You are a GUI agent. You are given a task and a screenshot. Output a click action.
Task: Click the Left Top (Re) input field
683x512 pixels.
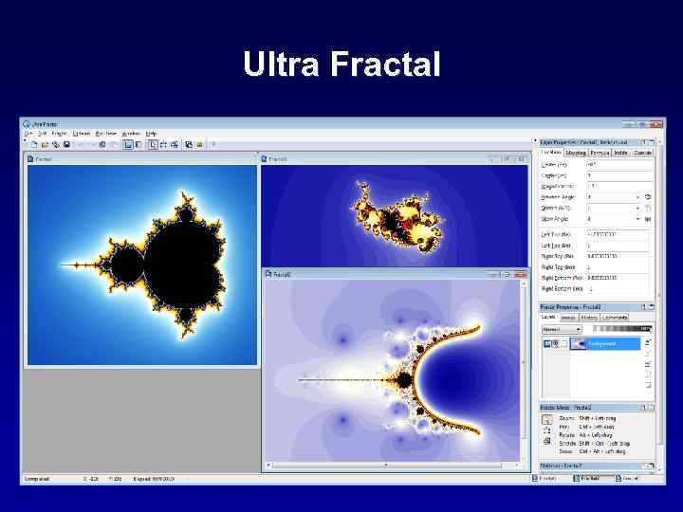coord(618,235)
